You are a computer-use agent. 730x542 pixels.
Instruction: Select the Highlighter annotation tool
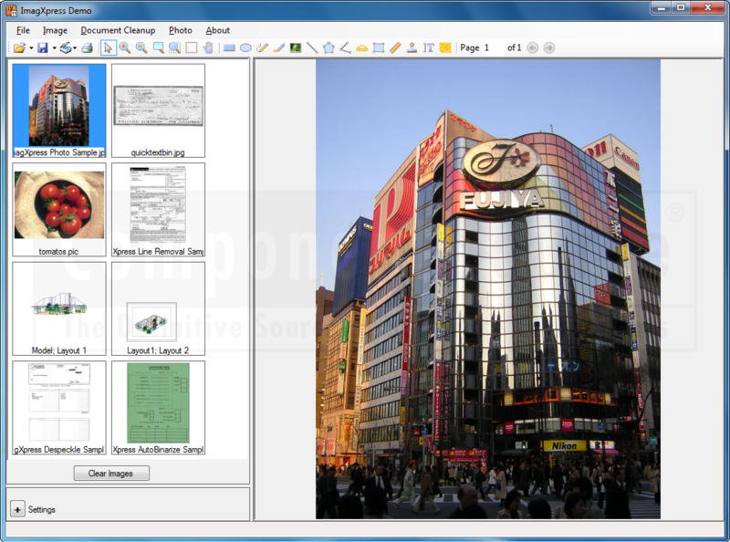point(279,47)
